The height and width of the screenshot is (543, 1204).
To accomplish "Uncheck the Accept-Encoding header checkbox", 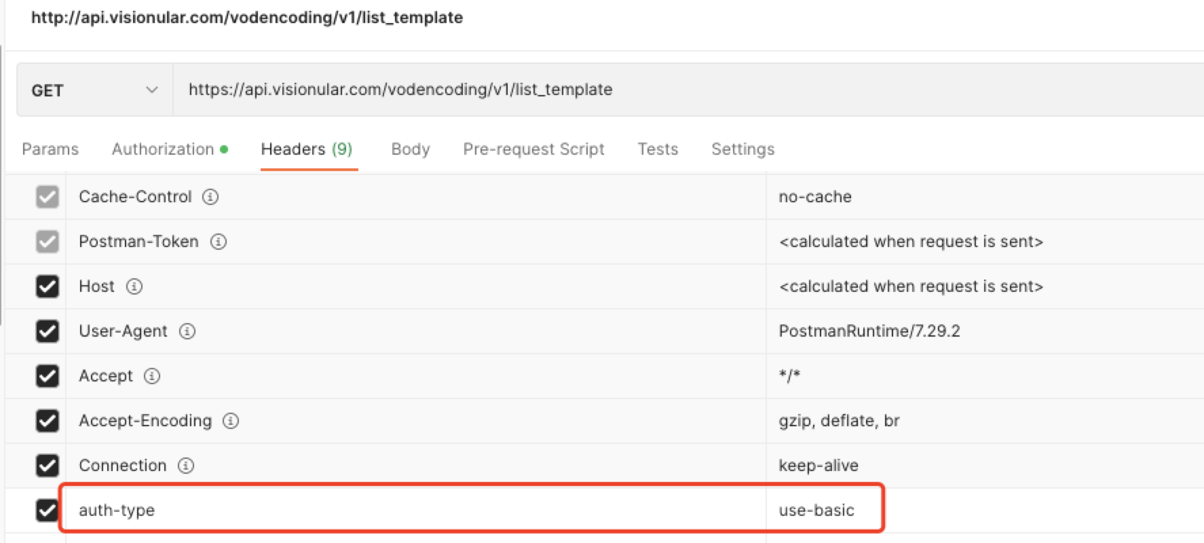I will (47, 421).
